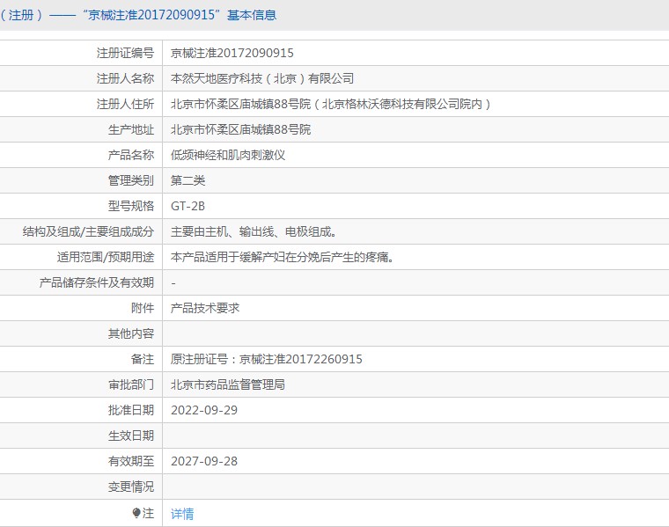The width and height of the screenshot is (669, 527).
Task: Click the 变更情况 row label
Action: coord(131,487)
